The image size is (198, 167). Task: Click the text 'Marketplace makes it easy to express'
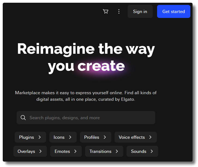click(x=53, y=93)
